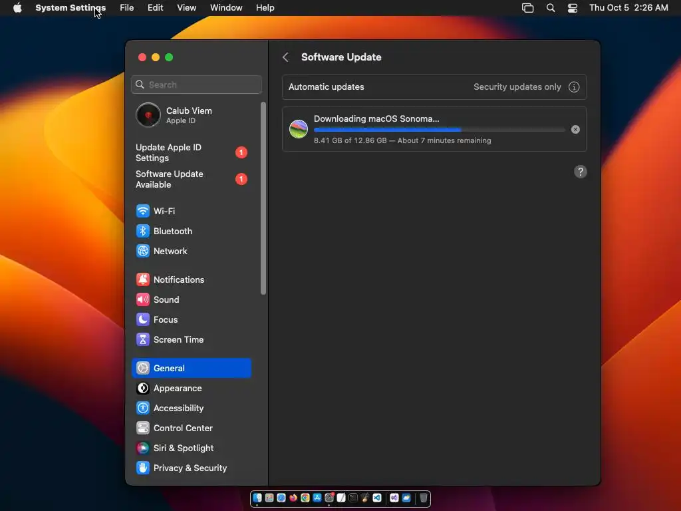Open the Help menu

pyautogui.click(x=265, y=8)
